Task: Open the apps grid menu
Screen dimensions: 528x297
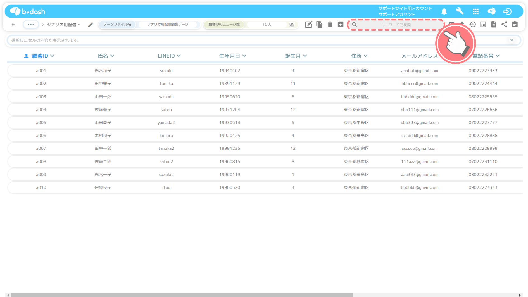Action: click(x=476, y=11)
